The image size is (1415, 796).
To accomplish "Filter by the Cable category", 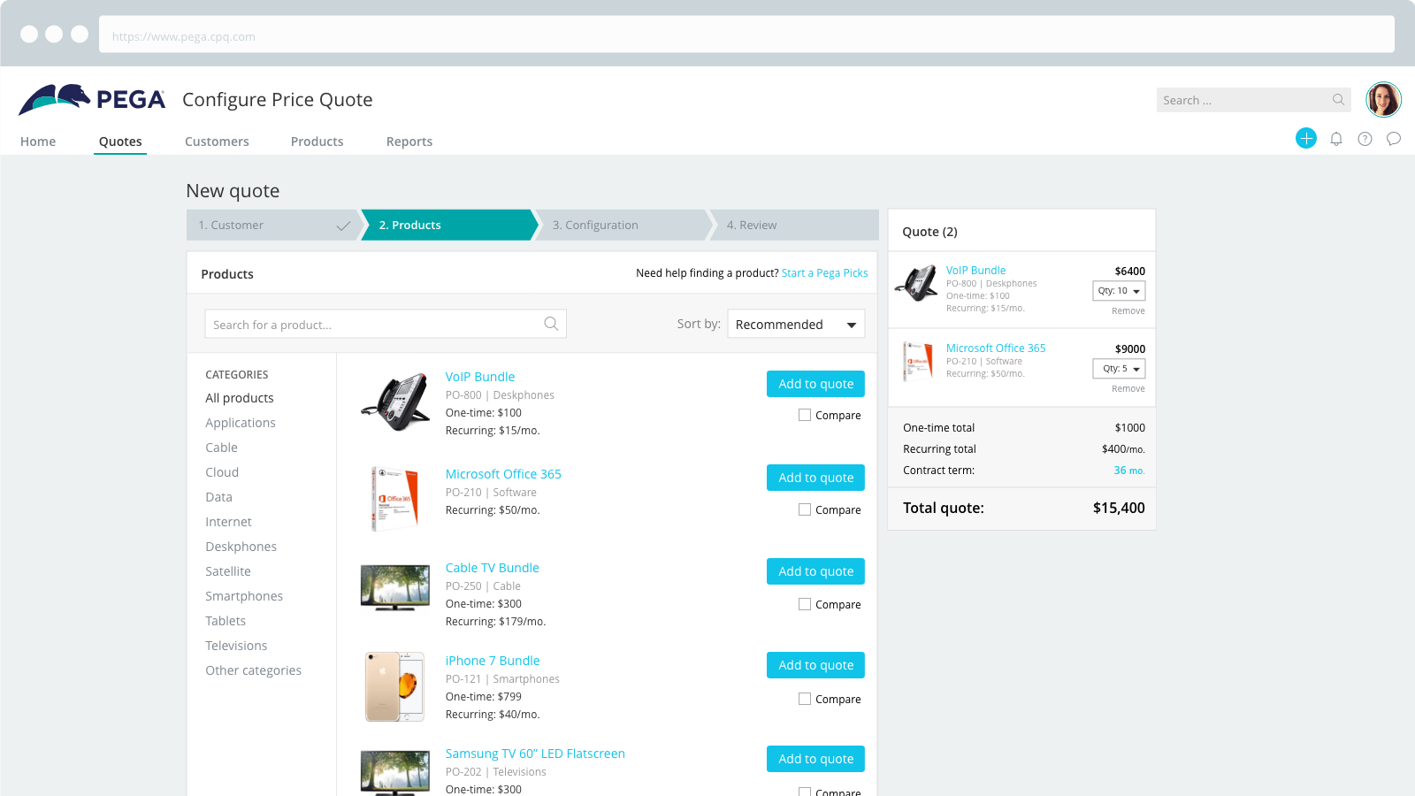I will (221, 448).
